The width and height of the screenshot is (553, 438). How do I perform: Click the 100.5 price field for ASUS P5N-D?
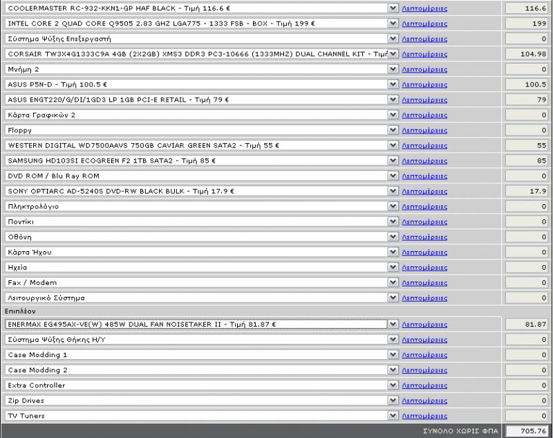click(x=526, y=84)
